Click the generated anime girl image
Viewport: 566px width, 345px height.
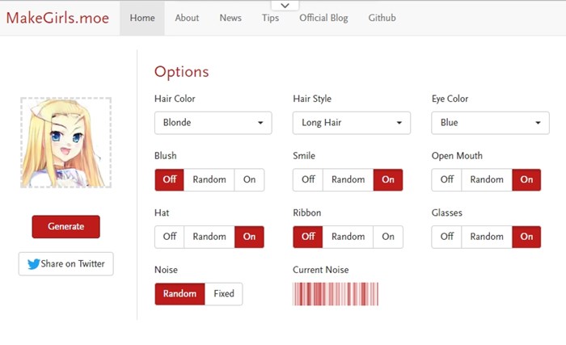click(x=66, y=142)
